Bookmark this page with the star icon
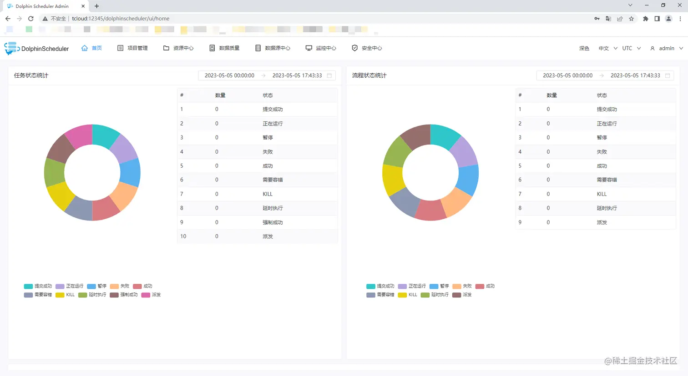Screen dimensions: 688x376 (x=631, y=19)
